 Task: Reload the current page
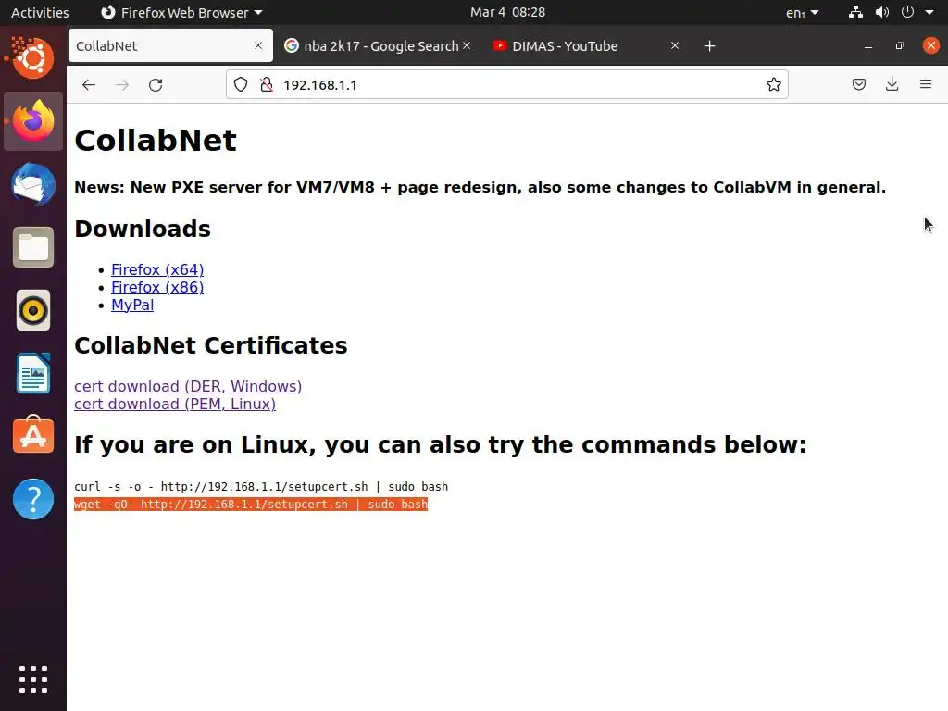pyautogui.click(x=156, y=84)
